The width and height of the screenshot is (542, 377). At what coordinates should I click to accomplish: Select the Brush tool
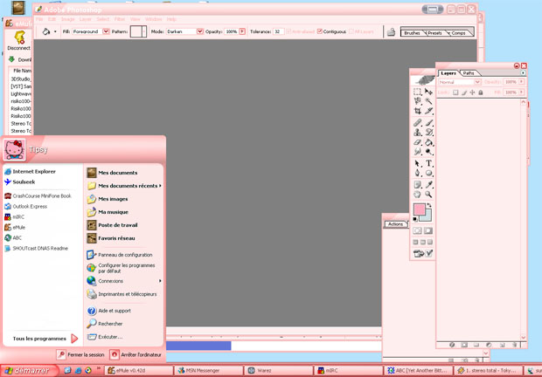tap(428, 123)
